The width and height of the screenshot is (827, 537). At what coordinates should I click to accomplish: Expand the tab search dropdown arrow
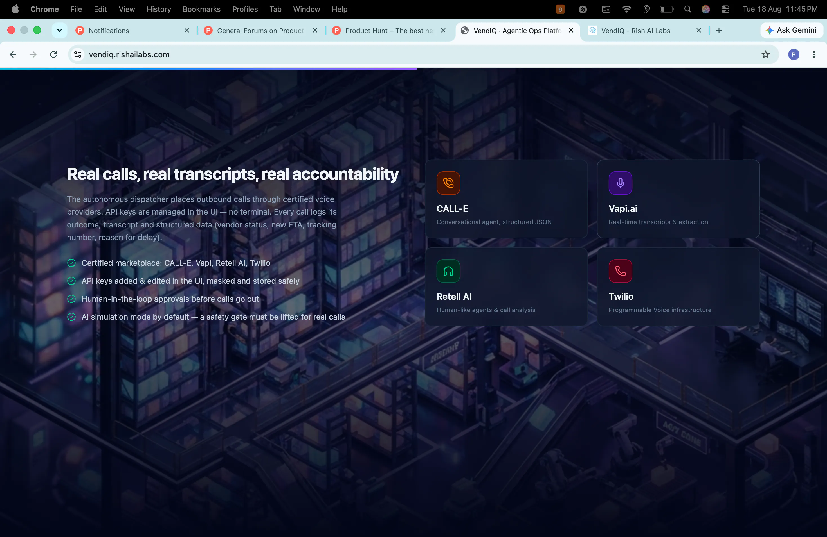[60, 31]
